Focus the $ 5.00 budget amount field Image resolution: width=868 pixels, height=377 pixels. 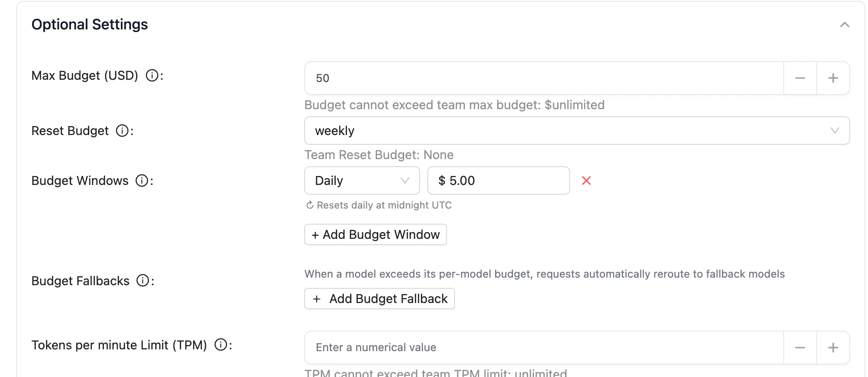[498, 180]
